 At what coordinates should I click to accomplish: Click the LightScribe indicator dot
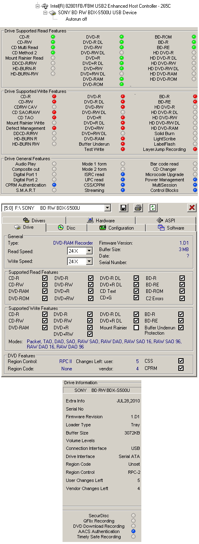pyautogui.click(x=195, y=139)
